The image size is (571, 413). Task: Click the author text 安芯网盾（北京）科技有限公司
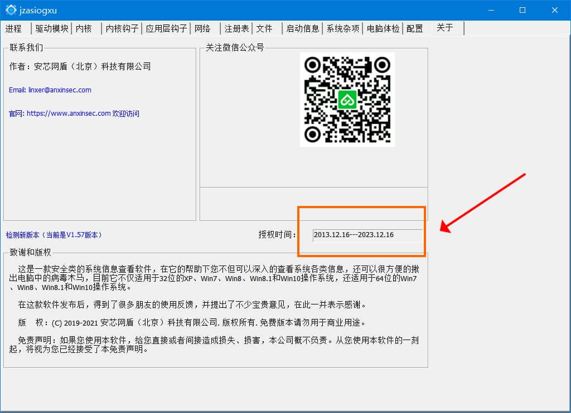click(x=92, y=66)
